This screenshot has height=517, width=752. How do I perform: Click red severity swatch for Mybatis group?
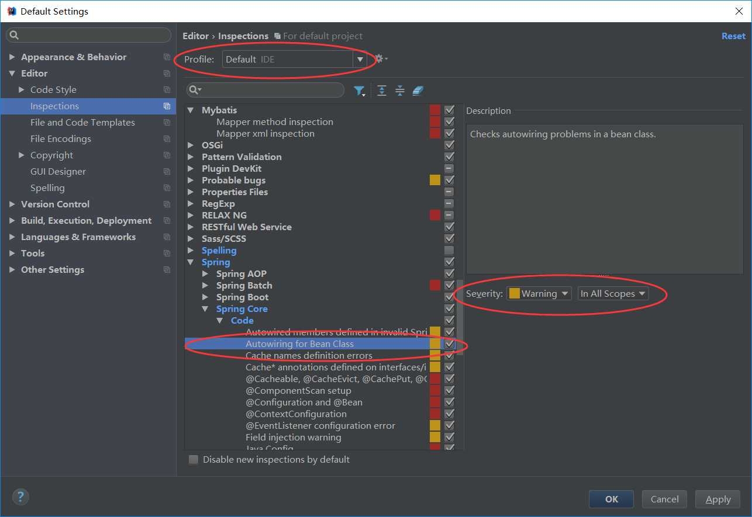pyautogui.click(x=435, y=110)
